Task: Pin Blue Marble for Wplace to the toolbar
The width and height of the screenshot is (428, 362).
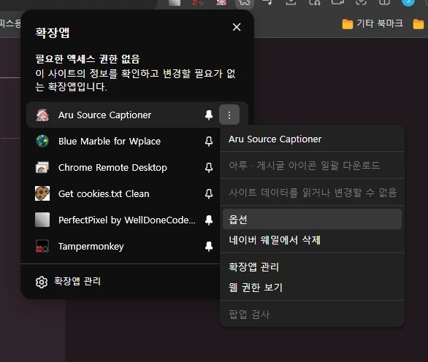Action: tap(209, 142)
